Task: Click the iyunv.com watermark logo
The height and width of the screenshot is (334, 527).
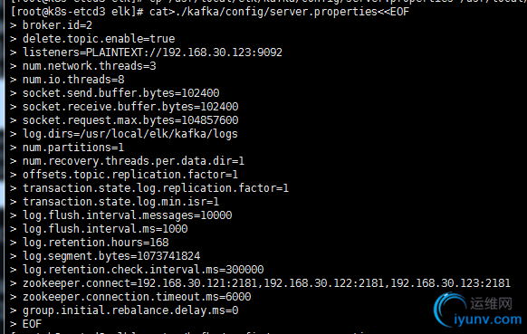Action: coord(478,310)
